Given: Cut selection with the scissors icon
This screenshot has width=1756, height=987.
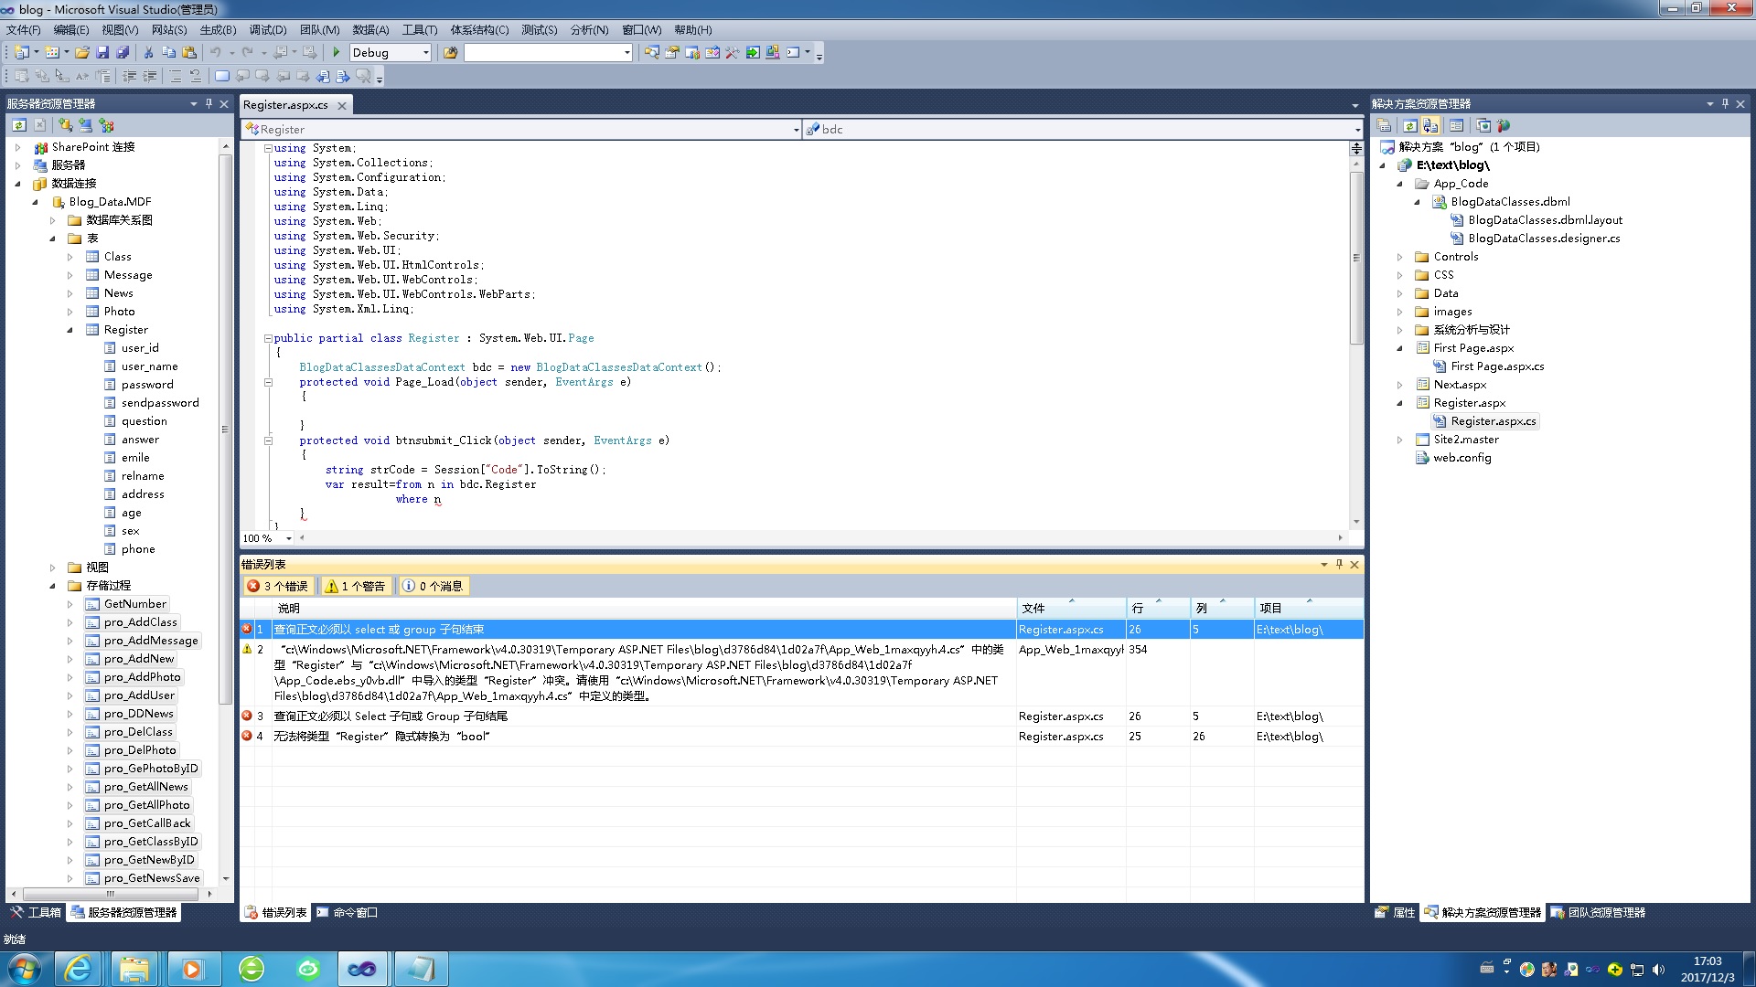Looking at the screenshot, I should (149, 53).
